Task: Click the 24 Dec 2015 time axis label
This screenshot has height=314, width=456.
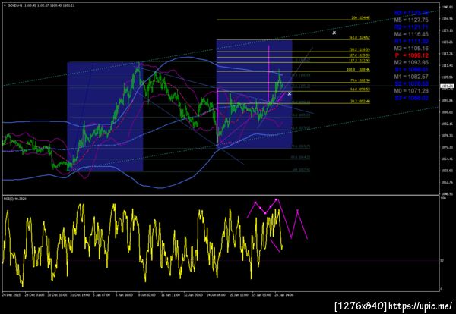Action: tap(10, 294)
